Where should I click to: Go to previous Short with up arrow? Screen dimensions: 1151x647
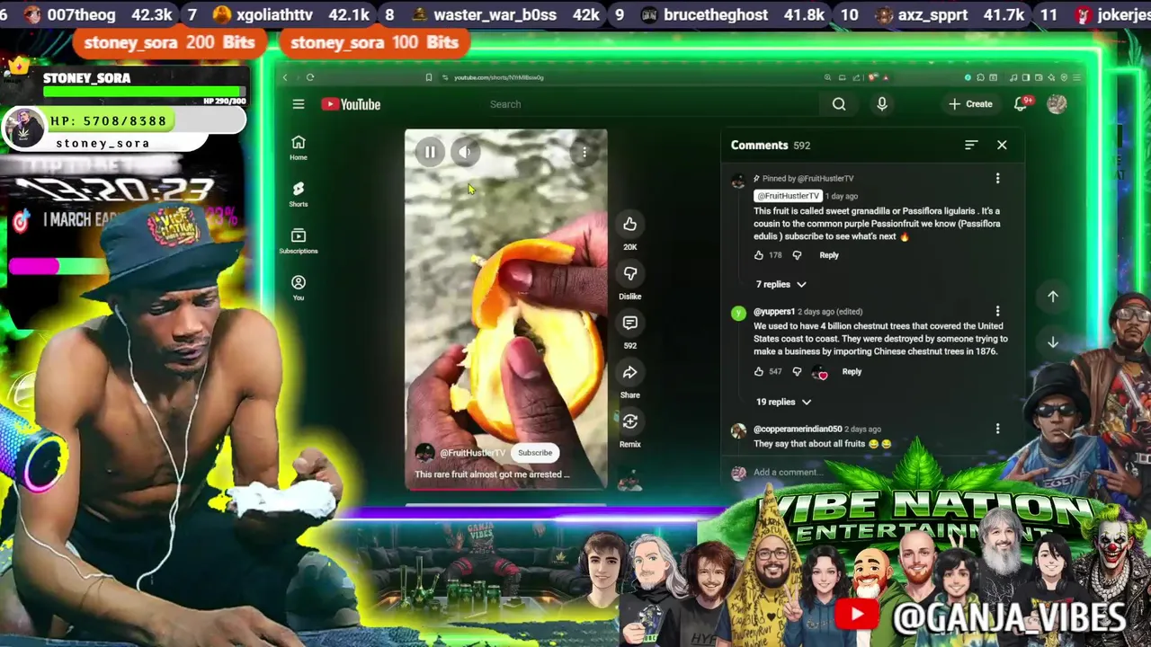tap(1053, 297)
